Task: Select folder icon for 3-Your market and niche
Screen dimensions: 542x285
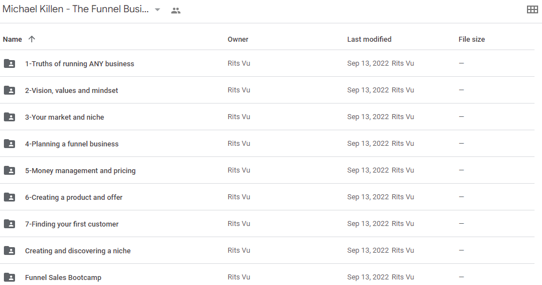Action: click(9, 117)
